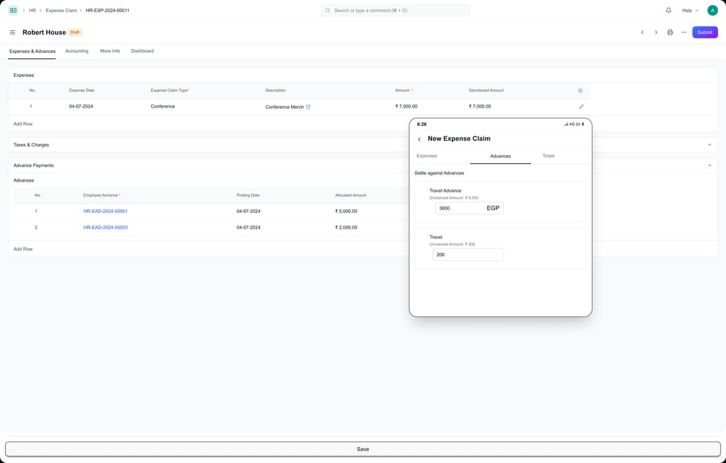The image size is (726, 463).
Task: Click the Save button
Action: [363, 449]
